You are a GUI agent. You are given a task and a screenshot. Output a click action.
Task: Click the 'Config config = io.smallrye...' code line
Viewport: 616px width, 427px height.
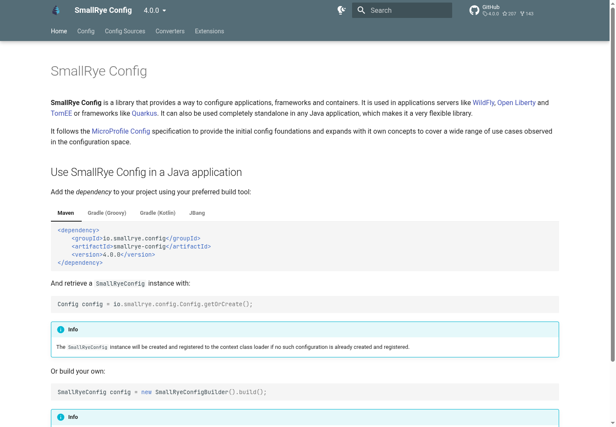(305, 304)
